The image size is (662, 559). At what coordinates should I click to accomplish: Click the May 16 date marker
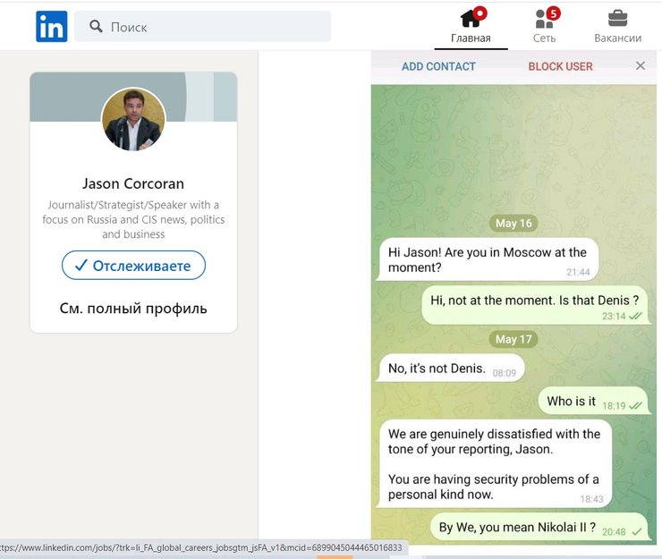click(513, 224)
